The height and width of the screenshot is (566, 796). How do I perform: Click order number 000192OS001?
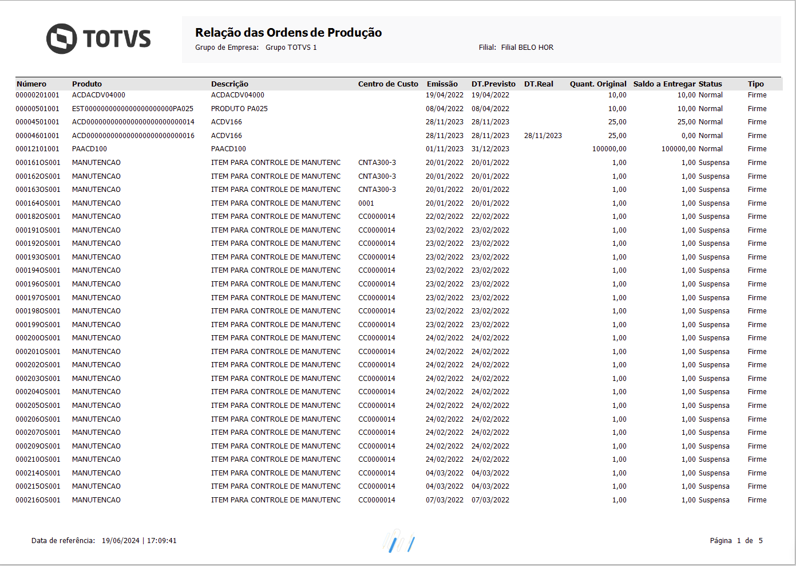38,243
